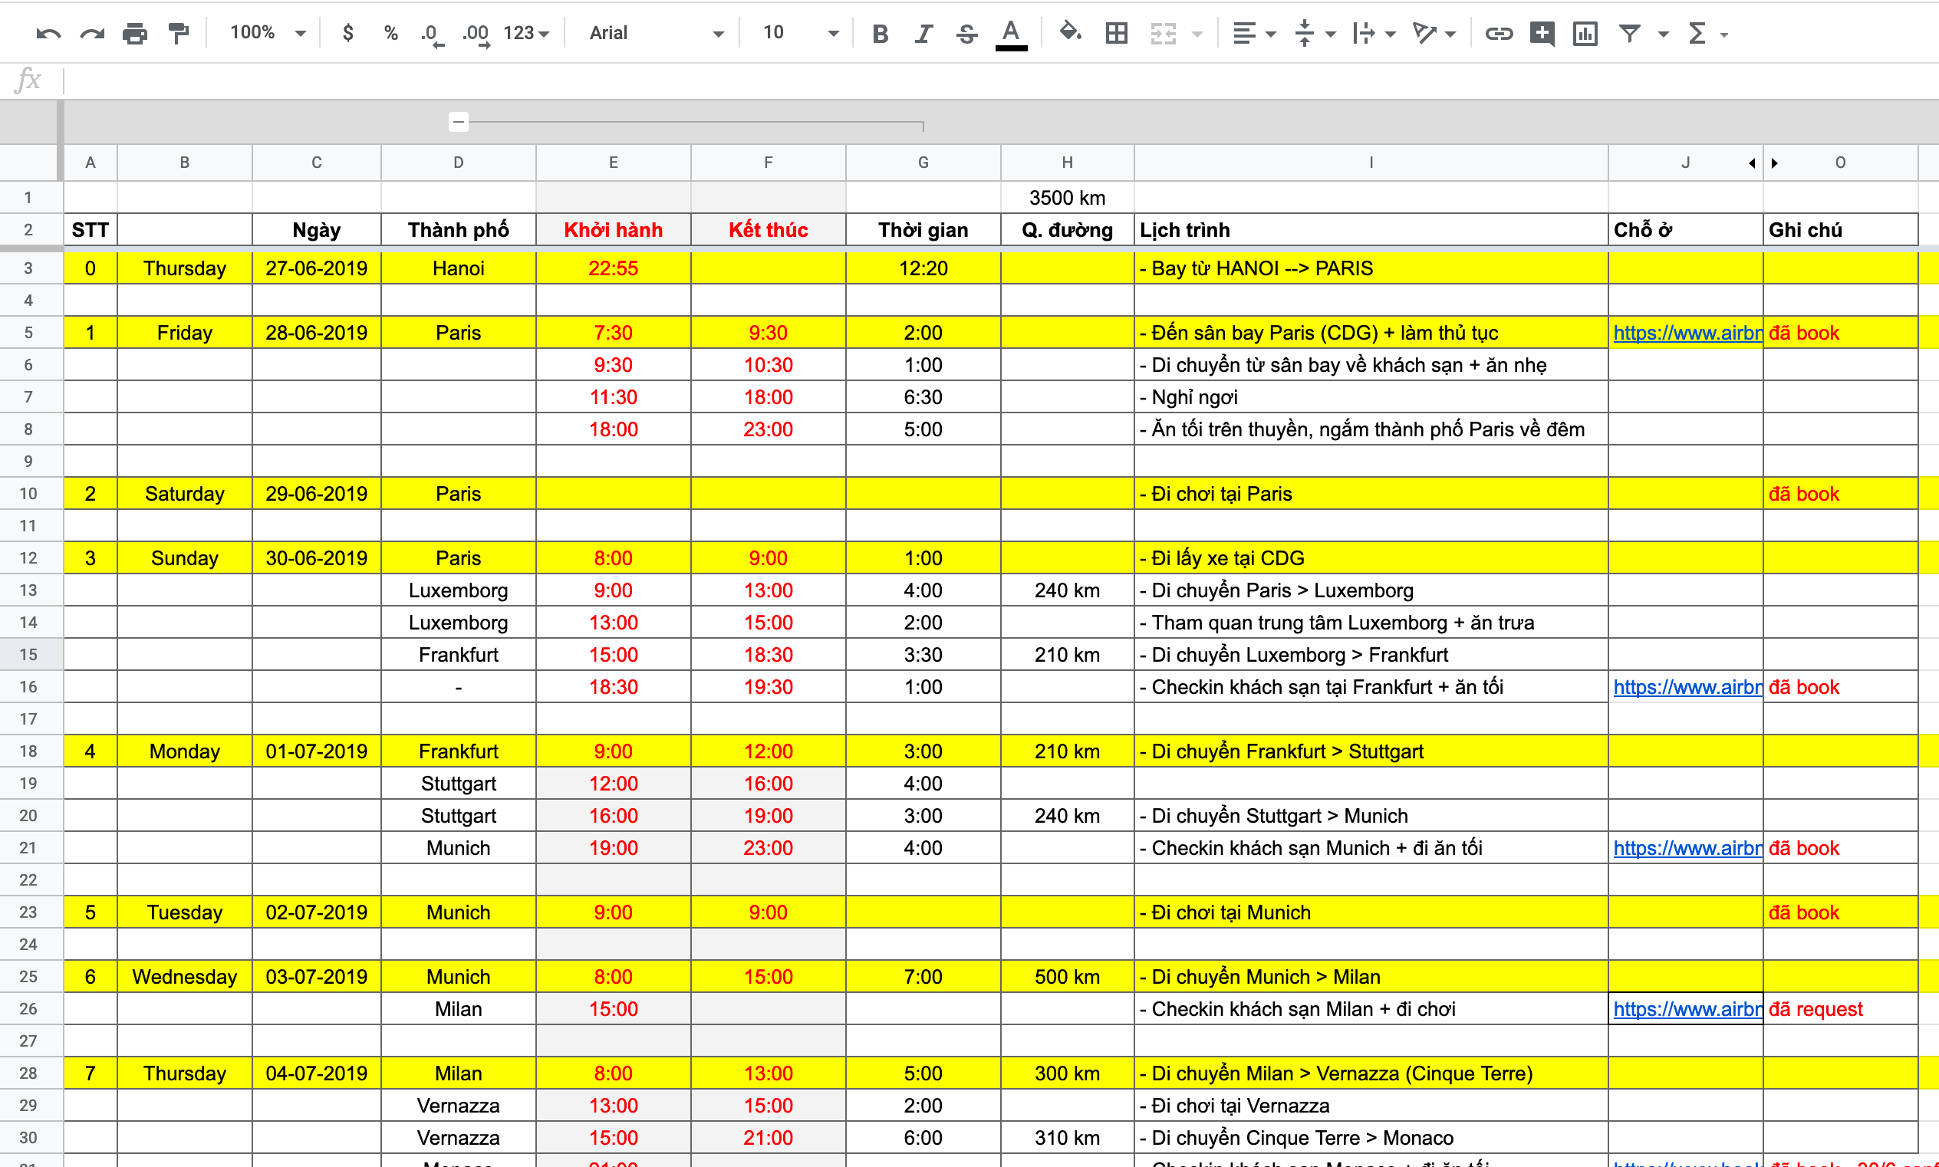Insert a chart
1939x1167 pixels.
[1585, 33]
